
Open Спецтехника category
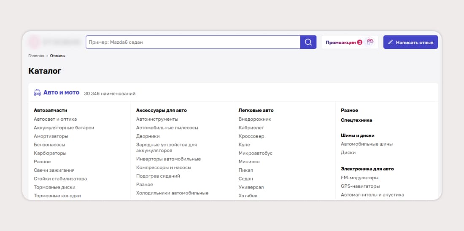[356, 120]
